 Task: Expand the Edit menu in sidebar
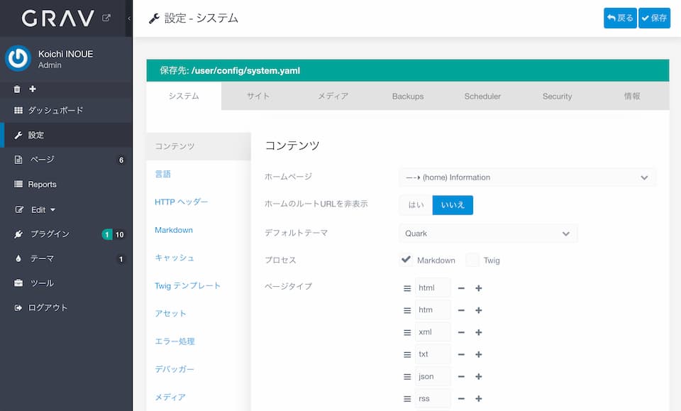[43, 209]
